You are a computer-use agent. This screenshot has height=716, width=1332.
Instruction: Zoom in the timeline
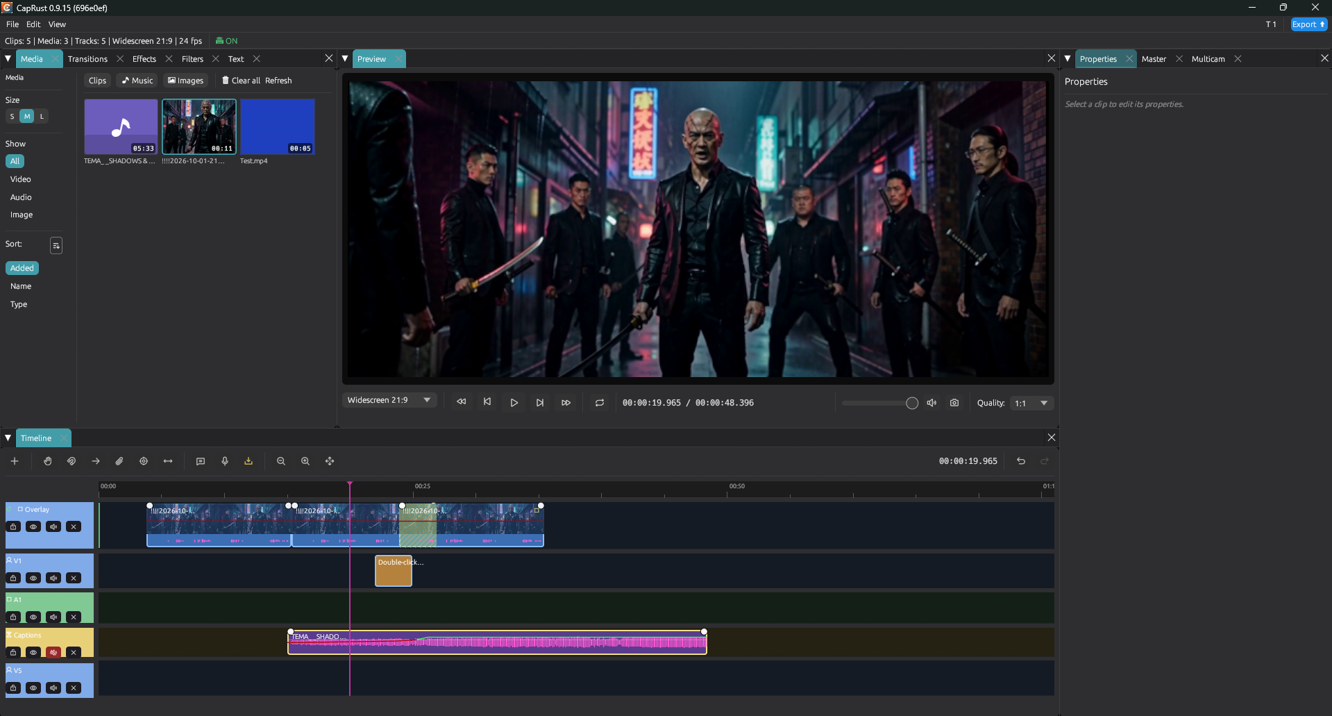pos(305,461)
